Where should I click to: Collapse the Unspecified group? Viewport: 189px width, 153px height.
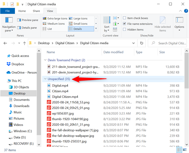(45, 79)
